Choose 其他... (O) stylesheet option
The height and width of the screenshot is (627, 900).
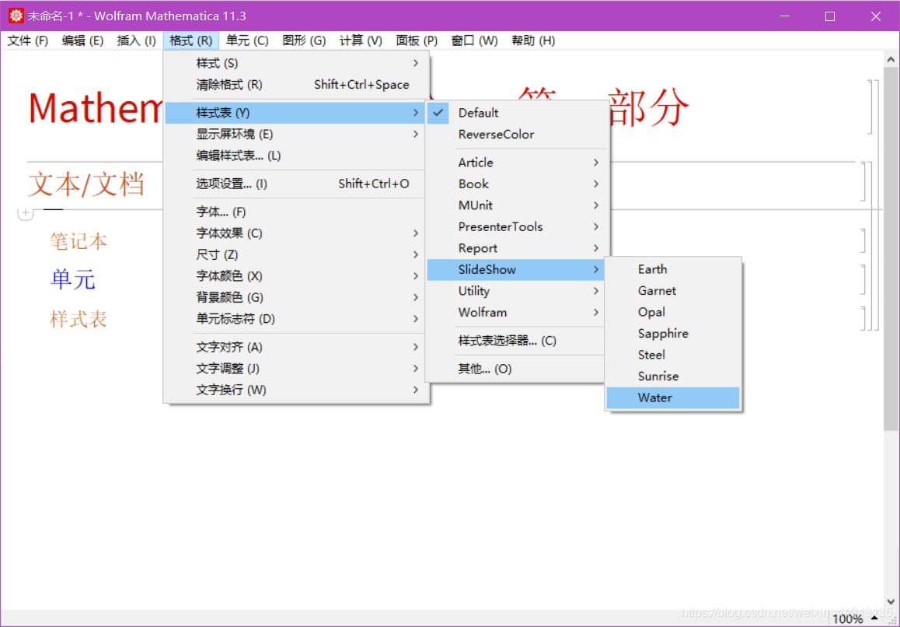tap(516, 369)
